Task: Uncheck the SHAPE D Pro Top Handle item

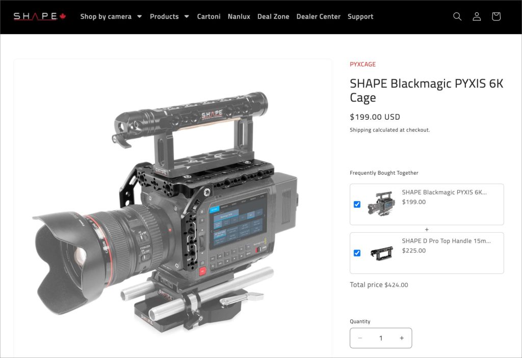Action: pos(357,253)
